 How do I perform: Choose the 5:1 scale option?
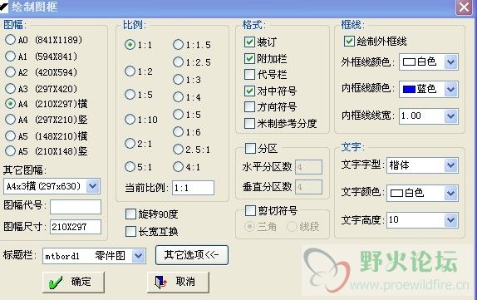tap(130, 167)
